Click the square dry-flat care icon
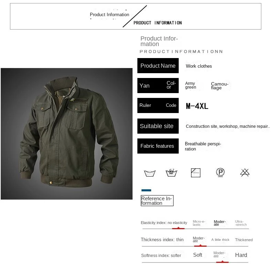This screenshot has height=269, width=272. [196, 173]
